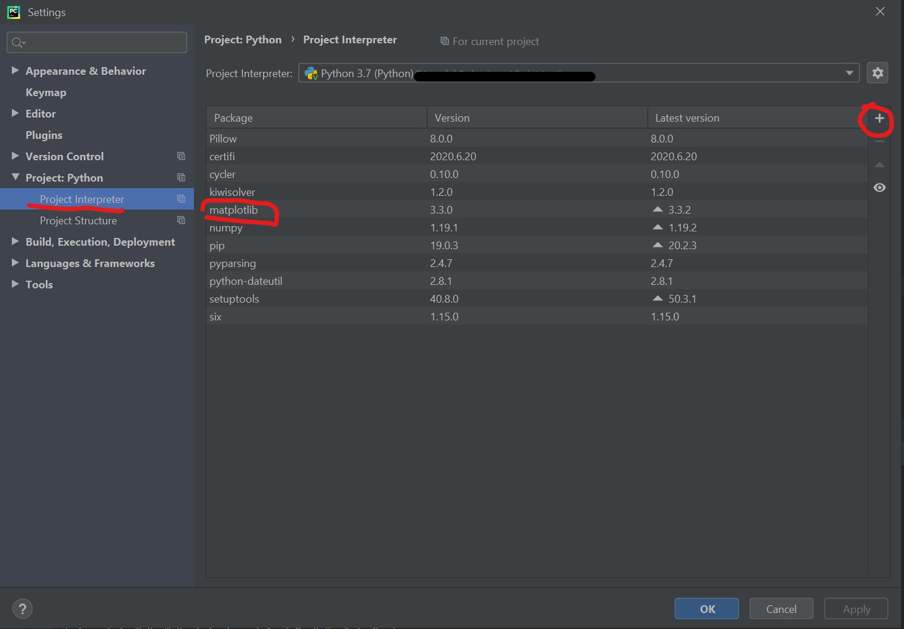Image resolution: width=904 pixels, height=629 pixels.
Task: Click the copy icon beside Project: Python
Action: tap(181, 177)
